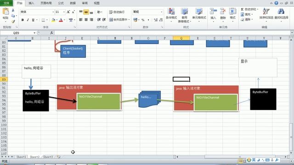Toggle Bold formatting

(x=23, y=20)
